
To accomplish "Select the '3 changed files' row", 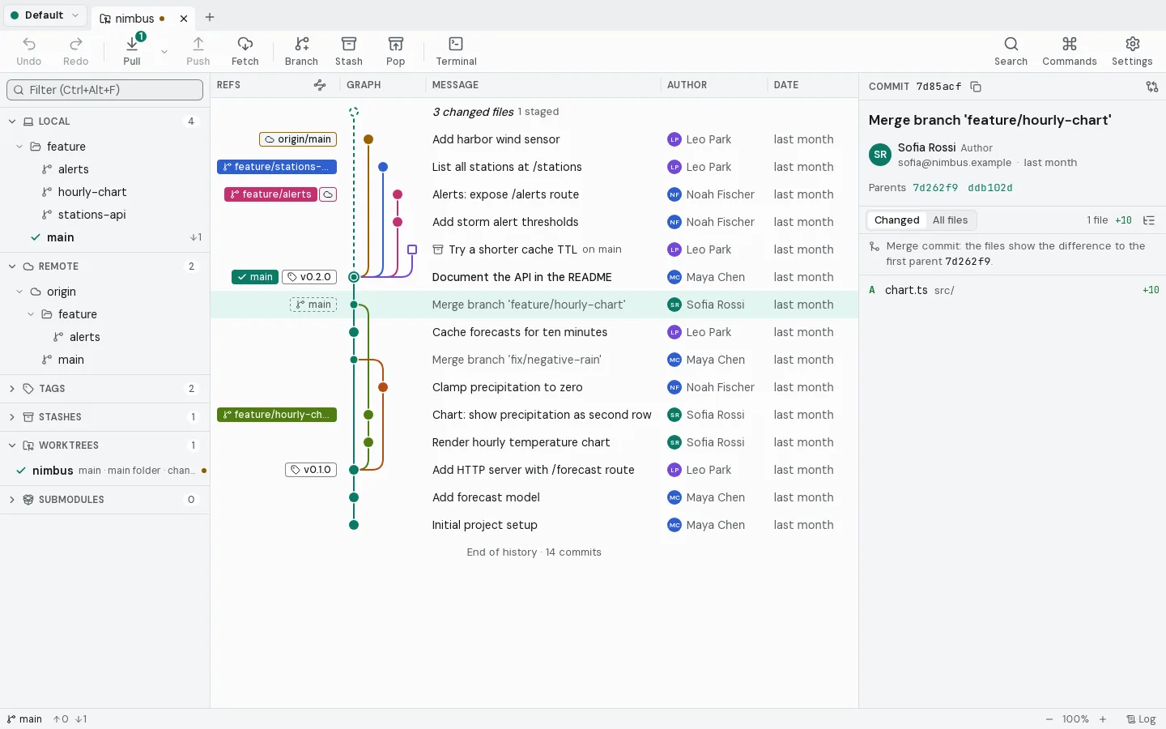I will tap(534, 112).
